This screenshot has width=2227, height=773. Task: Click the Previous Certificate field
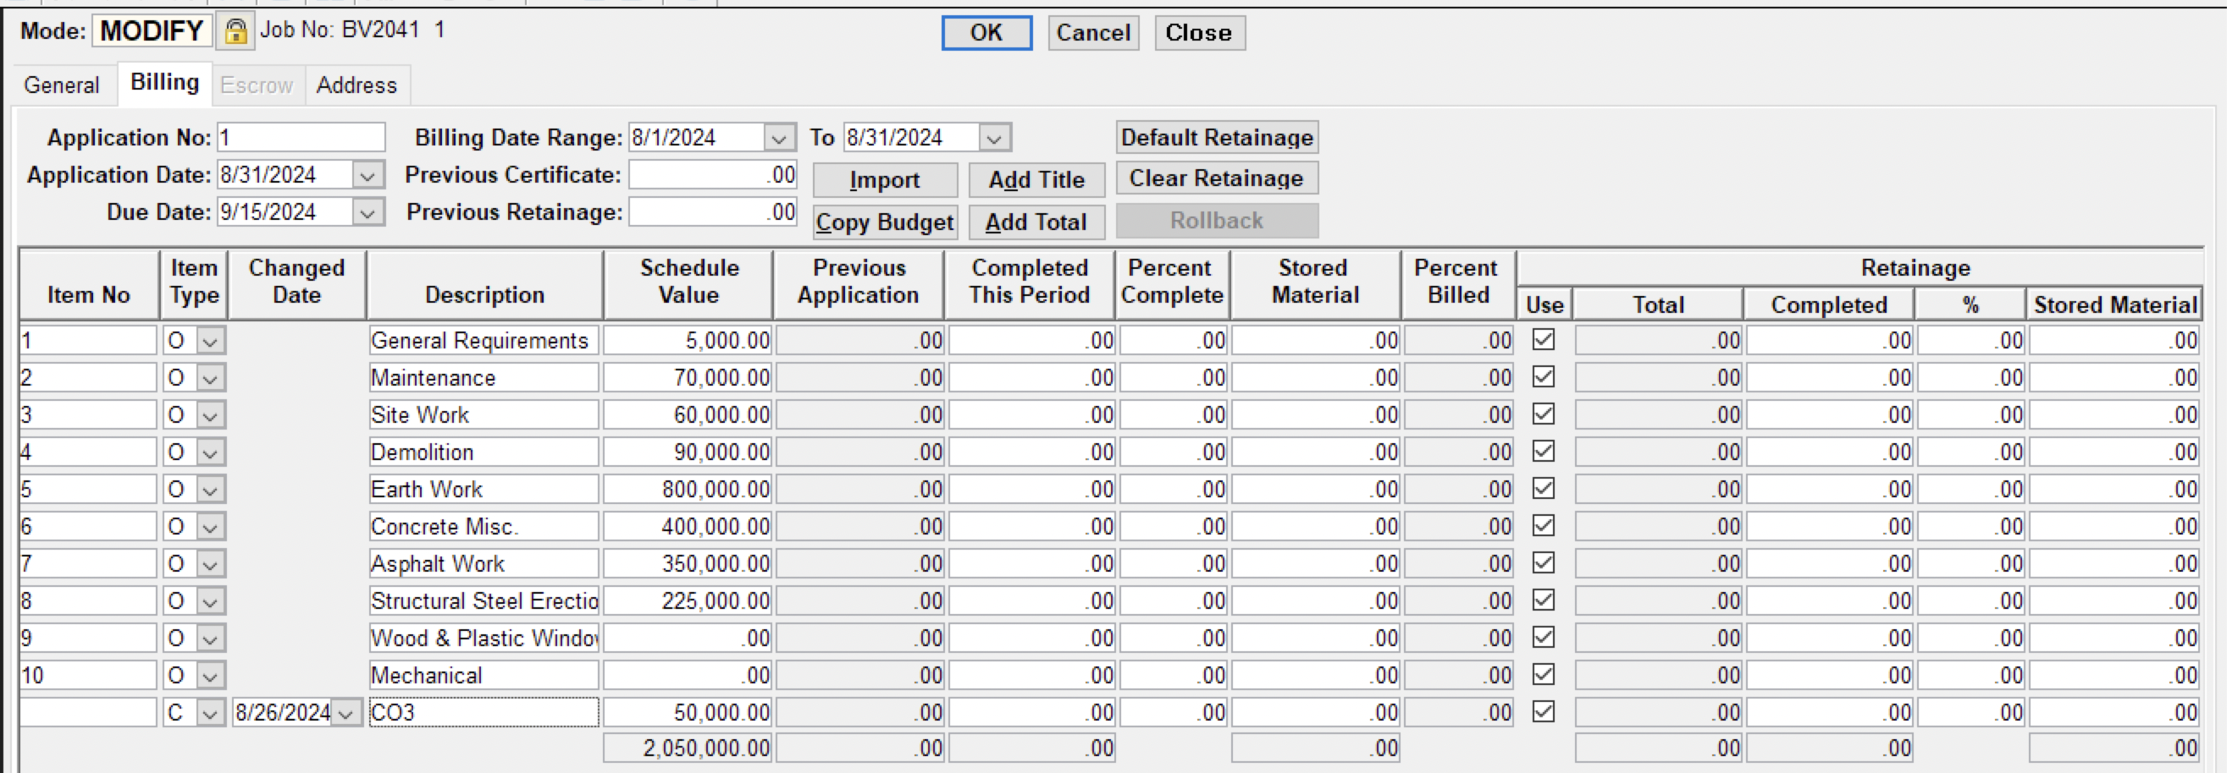click(x=712, y=175)
